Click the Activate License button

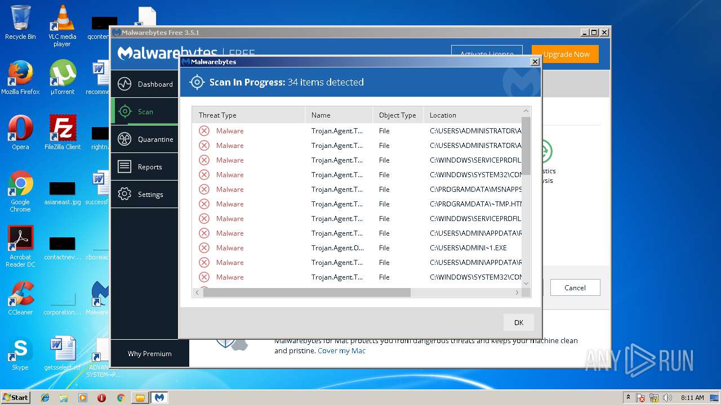[487, 52]
